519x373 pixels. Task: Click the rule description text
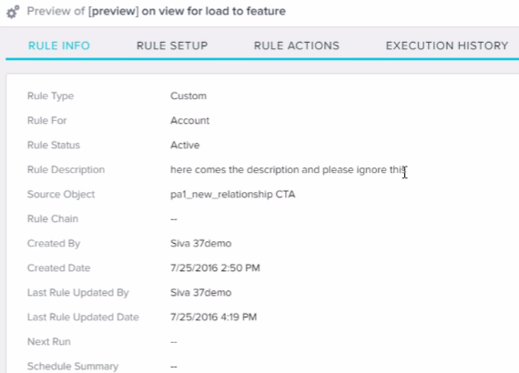(x=289, y=169)
